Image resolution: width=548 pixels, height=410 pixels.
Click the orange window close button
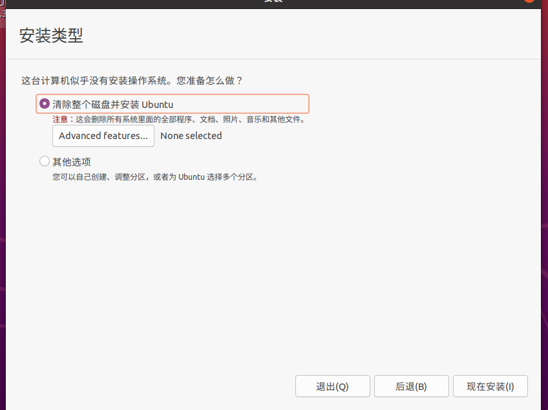pos(529,1)
